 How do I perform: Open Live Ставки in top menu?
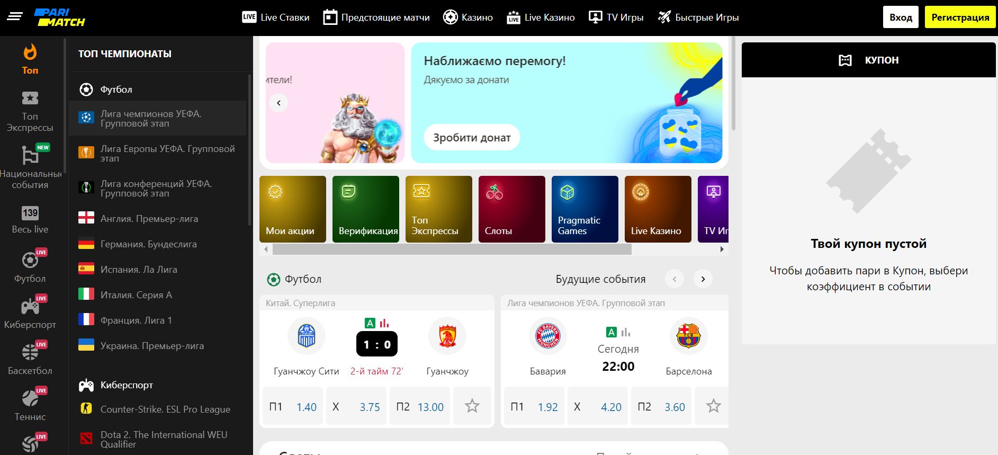[x=276, y=17]
